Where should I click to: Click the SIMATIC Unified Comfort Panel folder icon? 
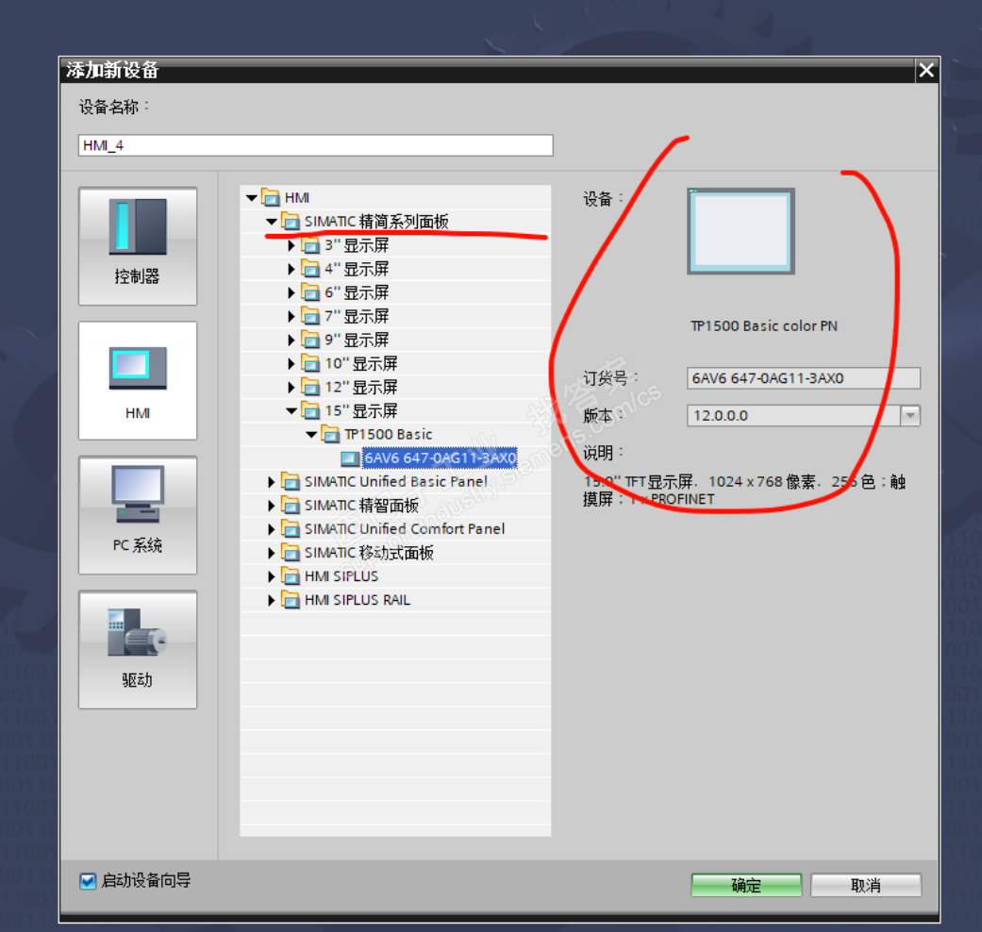291,528
